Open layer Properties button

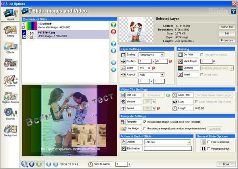pyautogui.click(x=227, y=40)
